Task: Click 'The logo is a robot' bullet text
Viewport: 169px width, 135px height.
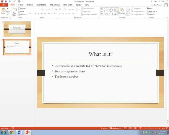Action: click(66, 76)
